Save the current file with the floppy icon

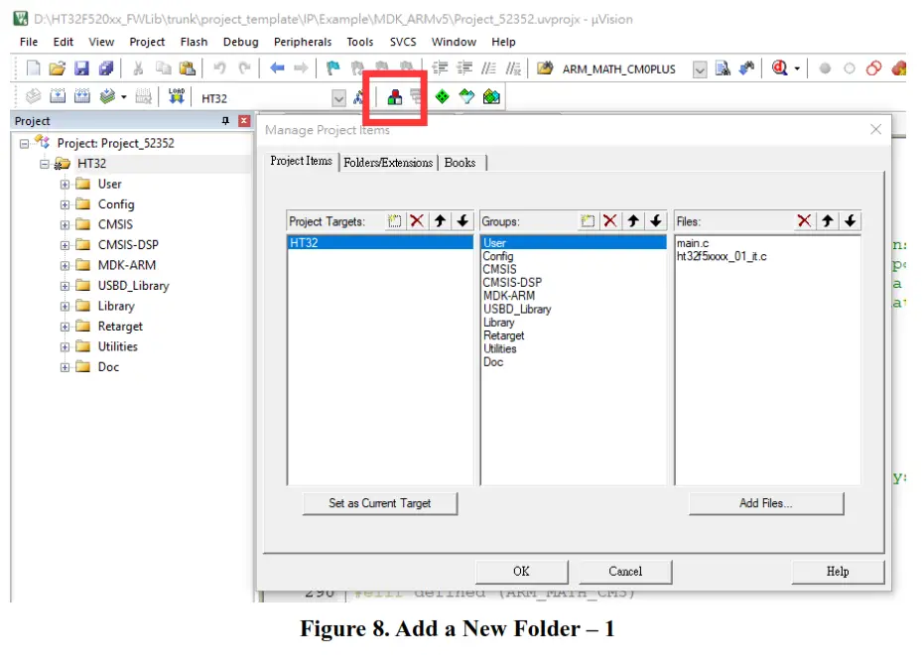click(81, 68)
